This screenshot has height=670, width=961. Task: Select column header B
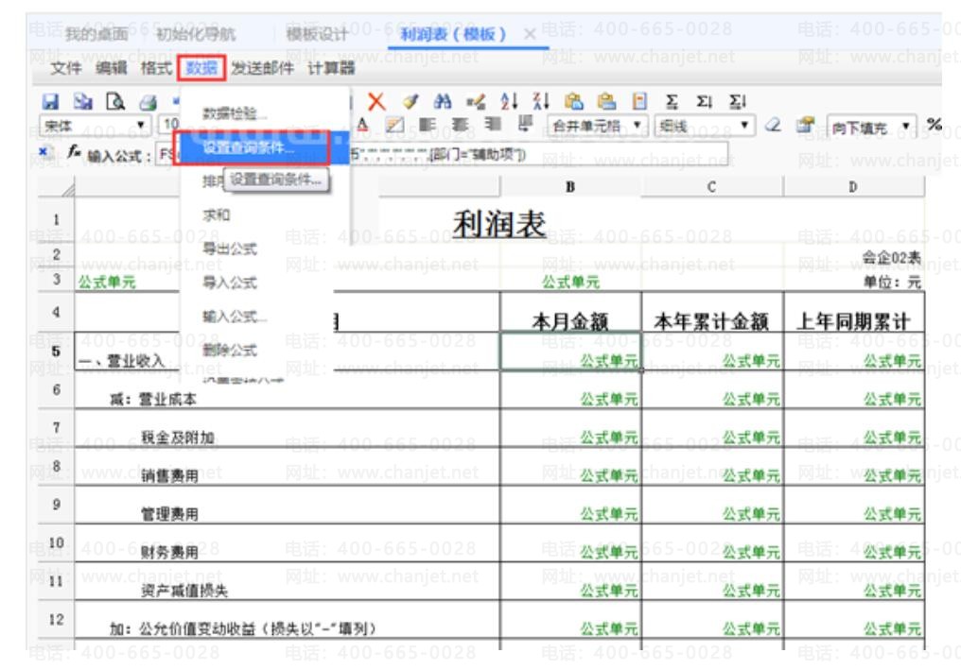pyautogui.click(x=570, y=187)
